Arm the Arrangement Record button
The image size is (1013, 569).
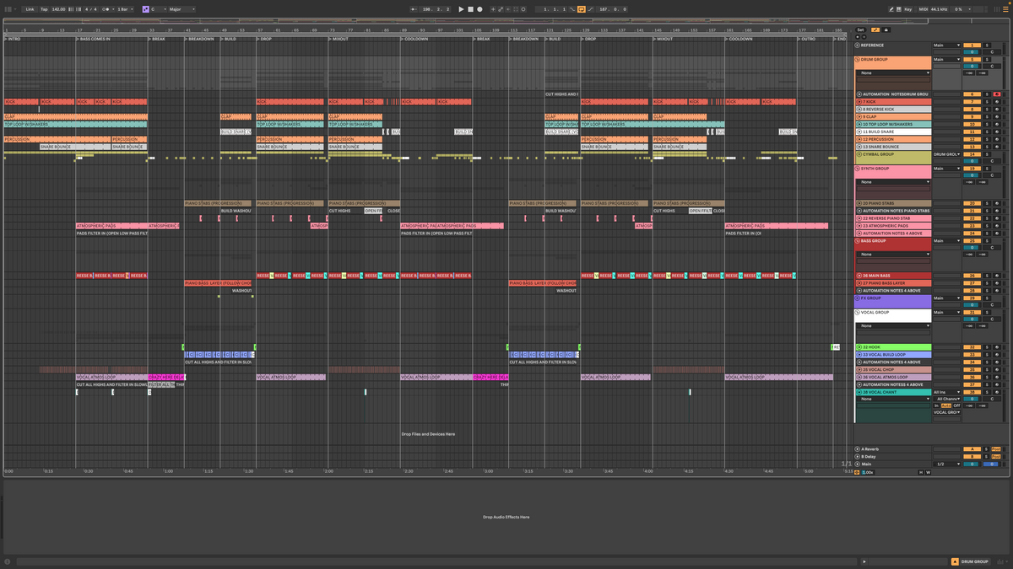point(479,8)
